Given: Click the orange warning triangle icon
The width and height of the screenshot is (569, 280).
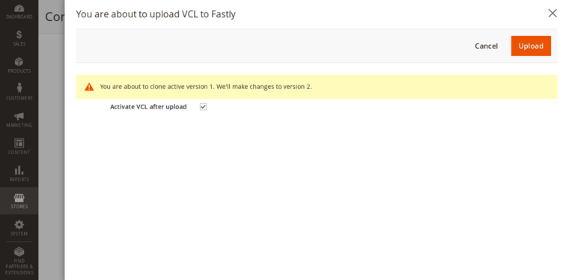Looking at the screenshot, I should [89, 87].
